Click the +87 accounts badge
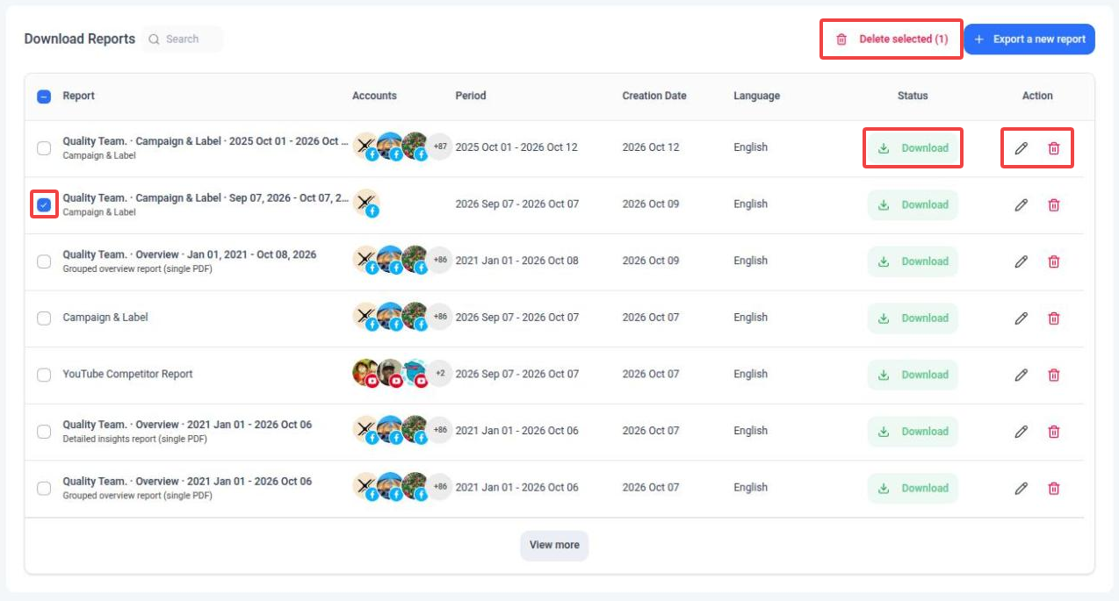The height and width of the screenshot is (601, 1119). pos(440,147)
